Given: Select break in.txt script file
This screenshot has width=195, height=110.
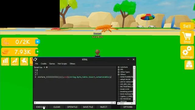Looking at the screenshot, I should click(x=125, y=89).
